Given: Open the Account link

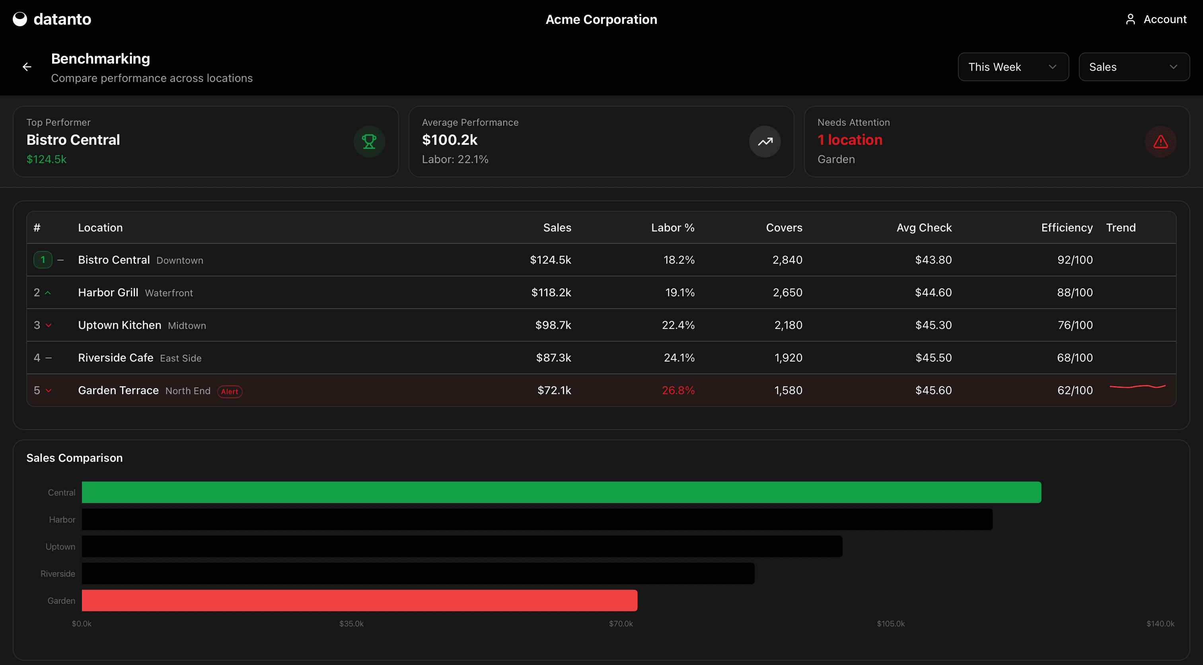Looking at the screenshot, I should coord(1164,19).
